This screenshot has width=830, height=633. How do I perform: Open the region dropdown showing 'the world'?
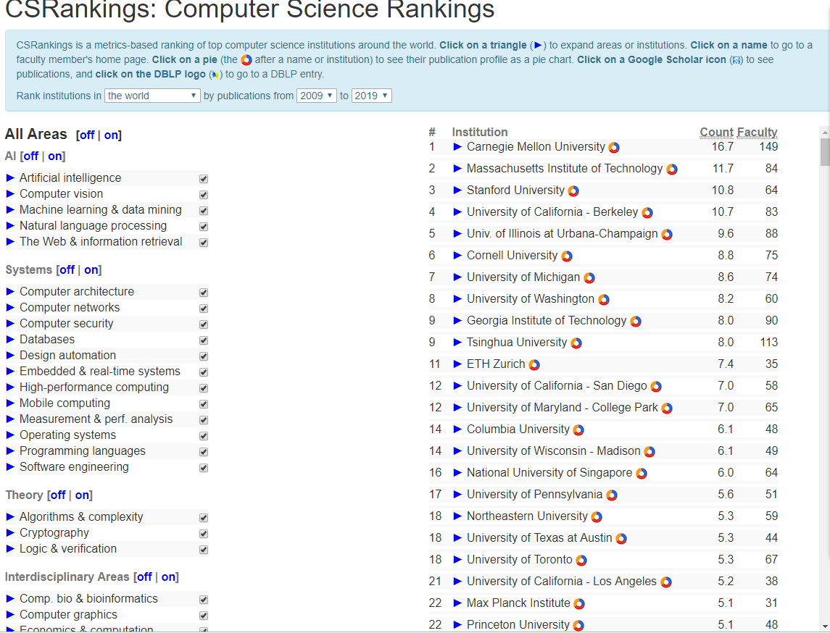(152, 96)
